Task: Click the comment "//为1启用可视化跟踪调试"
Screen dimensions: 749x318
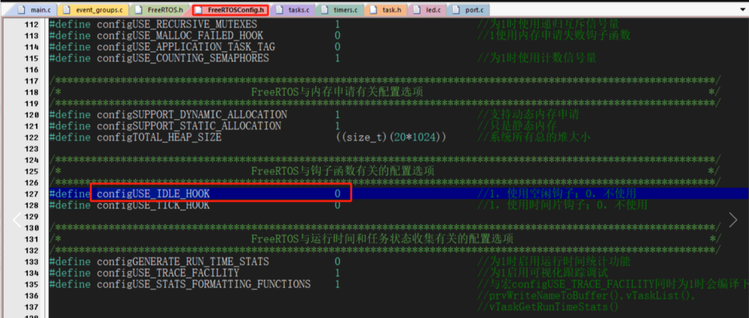Action: pyautogui.click(x=542, y=273)
